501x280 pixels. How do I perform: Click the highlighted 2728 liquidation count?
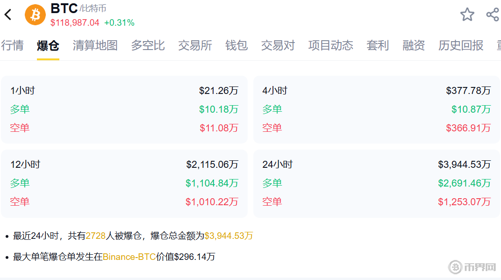point(94,236)
